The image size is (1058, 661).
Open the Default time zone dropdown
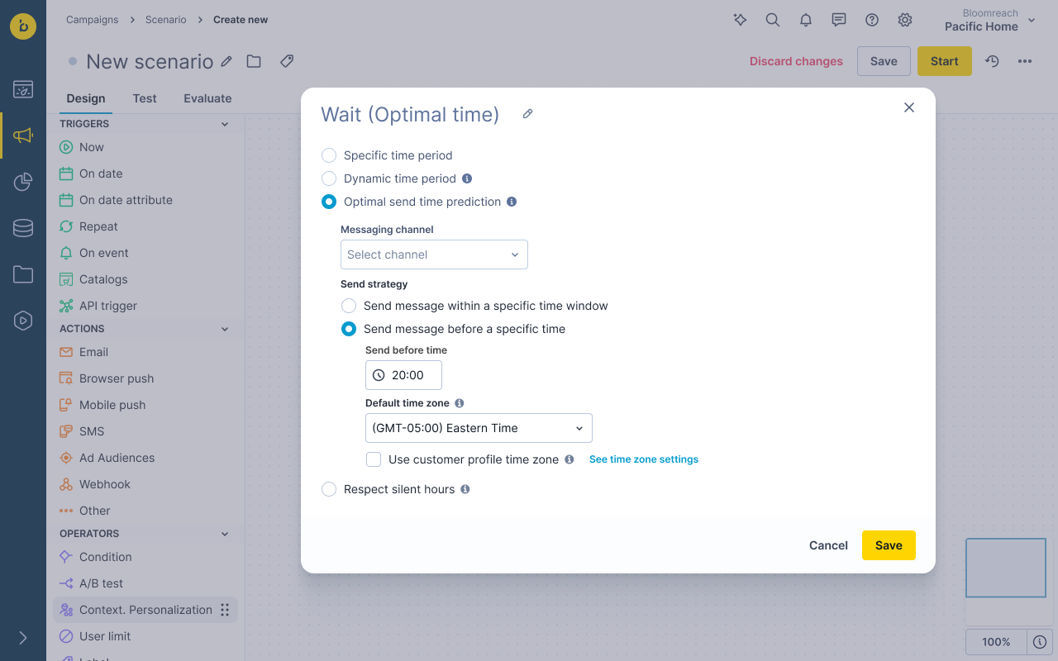(479, 428)
